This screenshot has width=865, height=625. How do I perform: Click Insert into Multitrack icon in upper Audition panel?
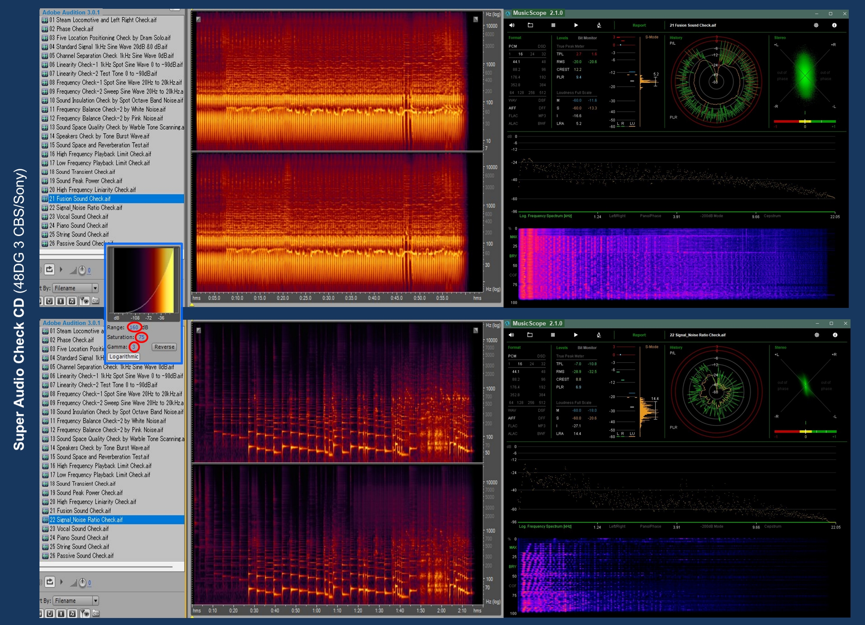pyautogui.click(x=50, y=269)
